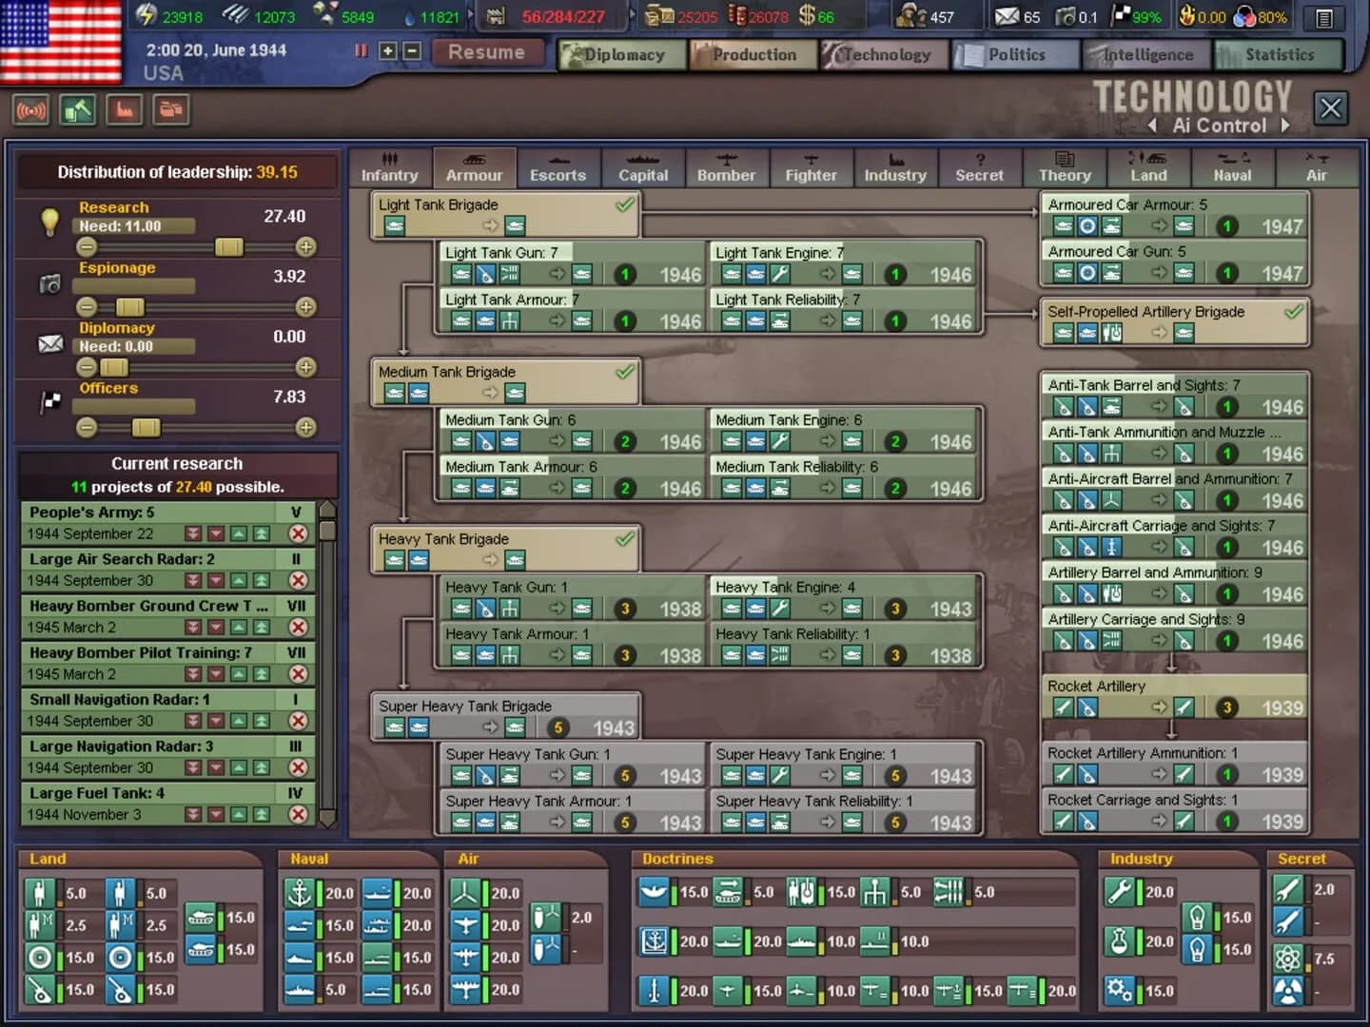Viewport: 1370px width, 1027px height.
Task: Pause the game using the pause button
Action: pos(360,52)
